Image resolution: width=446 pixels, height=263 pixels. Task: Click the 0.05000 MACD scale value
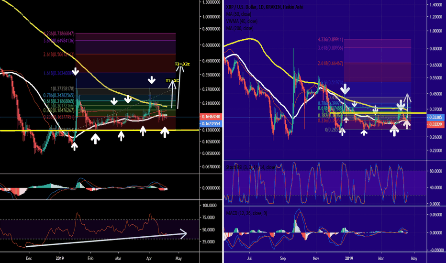click(x=436, y=215)
